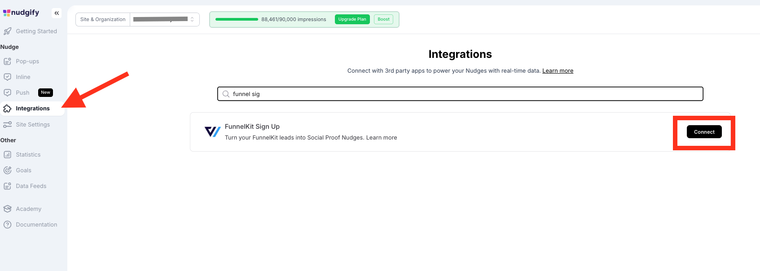This screenshot has width=760, height=271.
Task: Collapse the sidebar with double-chevron icon
Action: (57, 13)
